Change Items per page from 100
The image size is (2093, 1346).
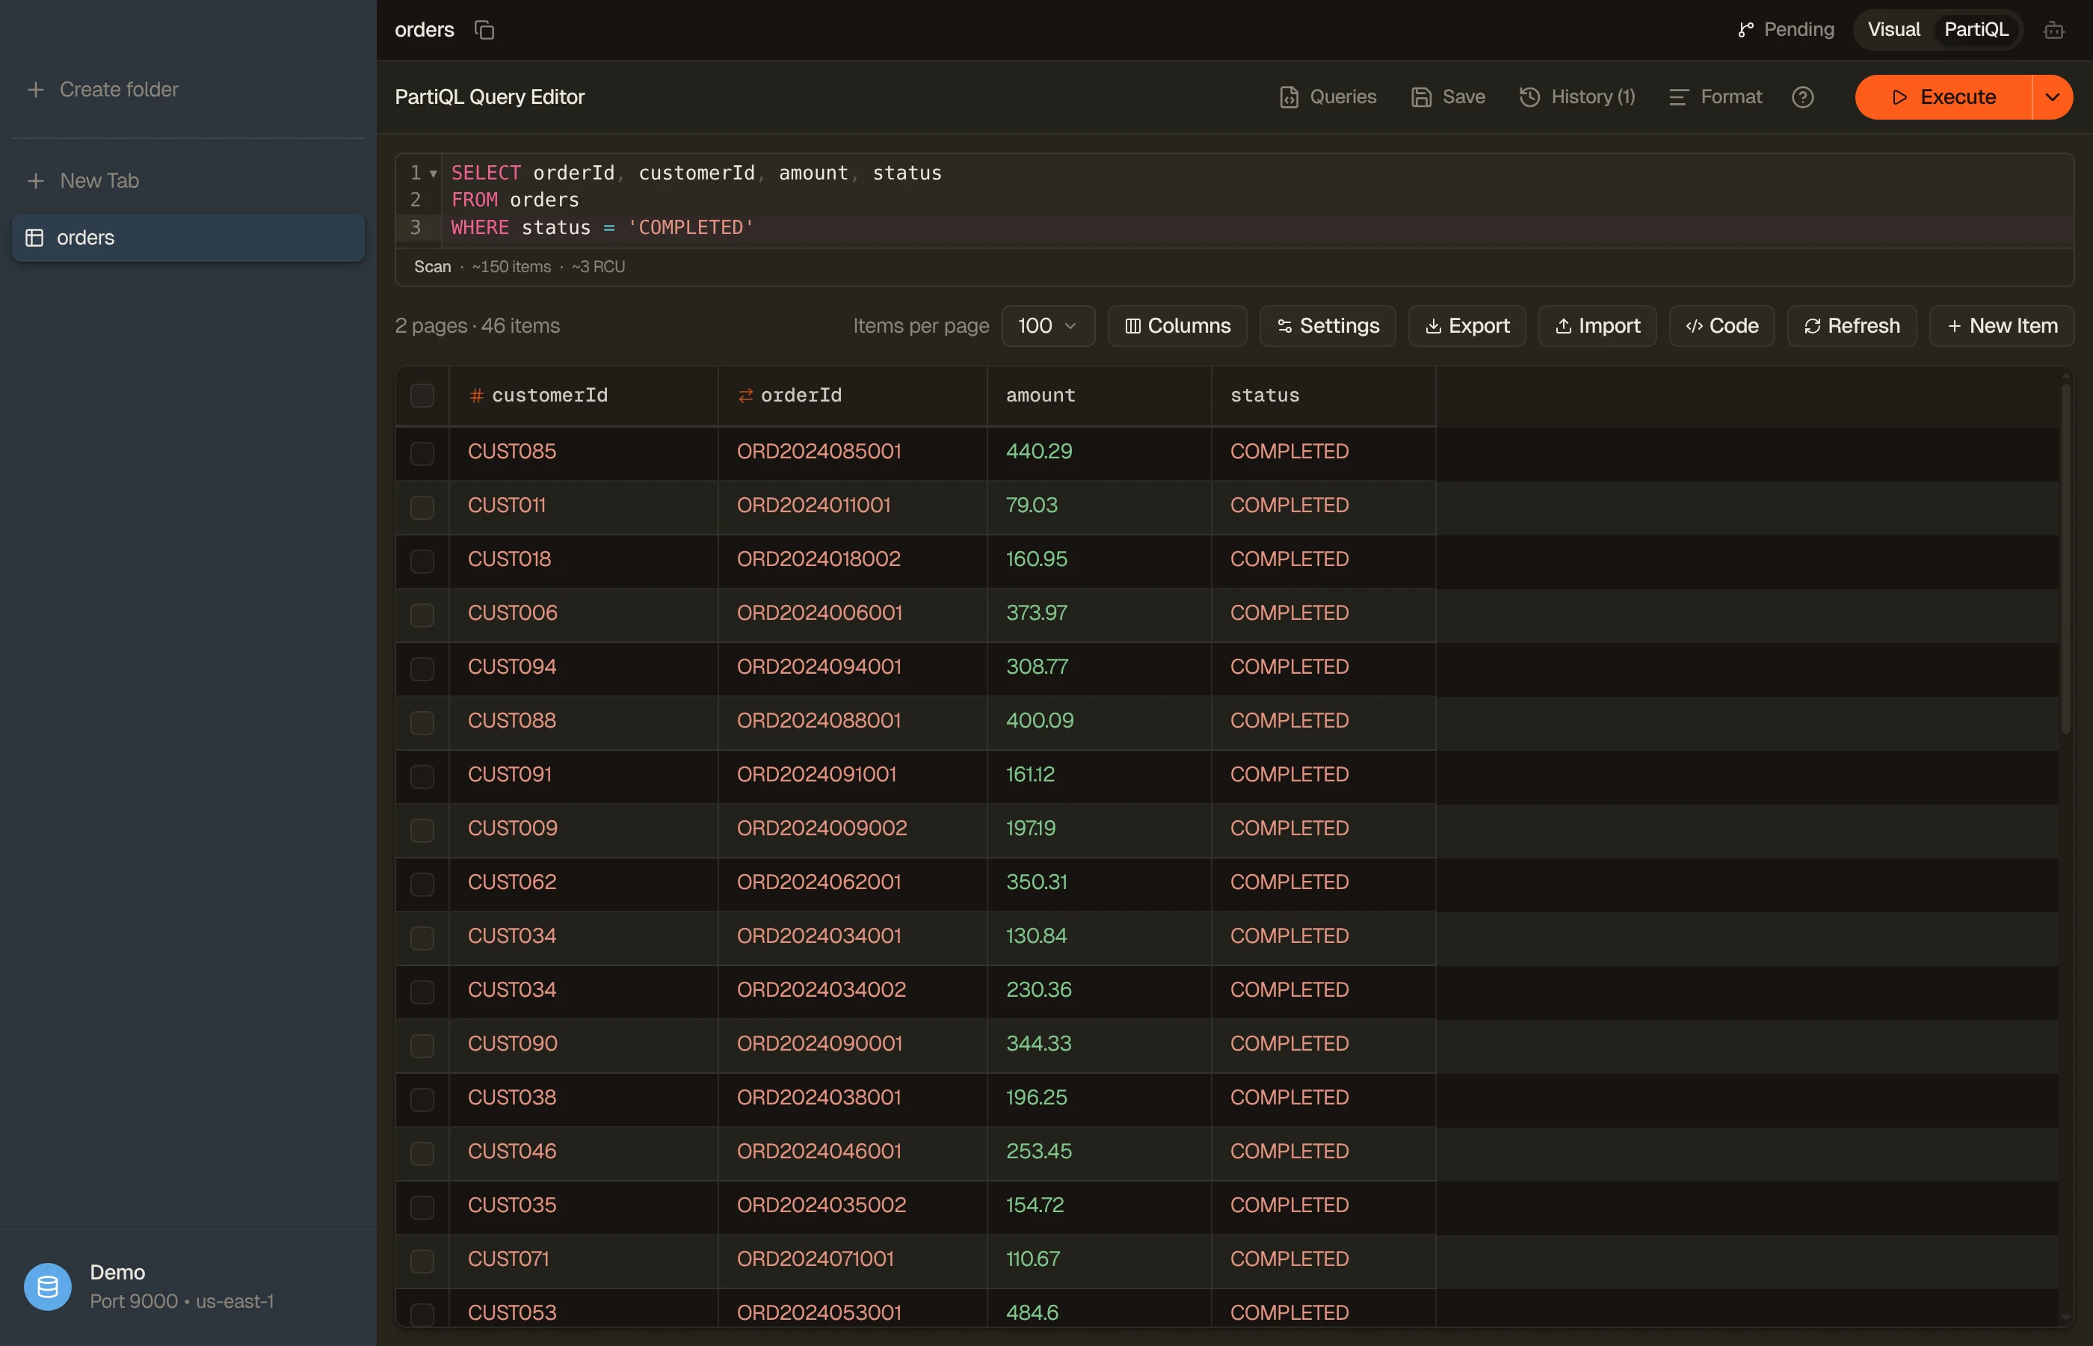(x=1047, y=326)
